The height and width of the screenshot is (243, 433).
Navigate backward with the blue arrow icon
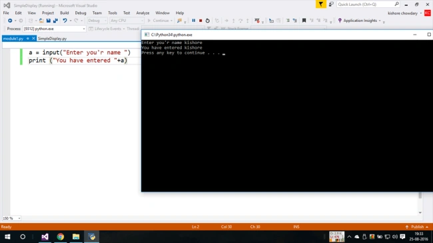click(x=10, y=21)
